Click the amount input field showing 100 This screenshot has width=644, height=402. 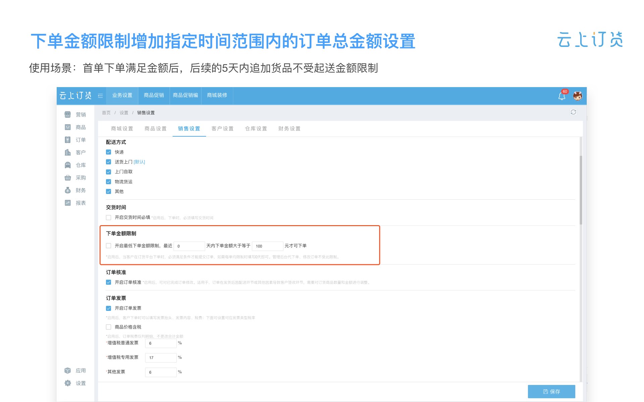point(268,246)
